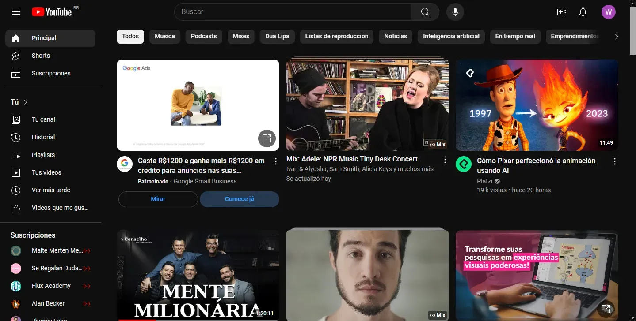The width and height of the screenshot is (636, 321).
Task: Select the Dua Lipa filter chip
Action: coord(277,37)
